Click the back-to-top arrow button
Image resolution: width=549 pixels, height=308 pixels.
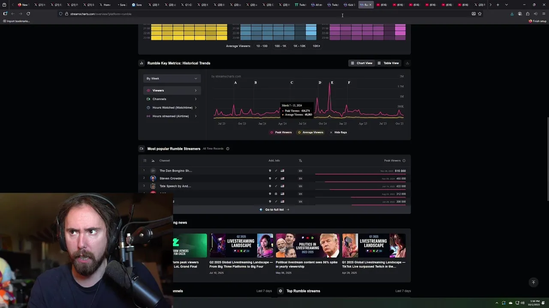coord(534,282)
